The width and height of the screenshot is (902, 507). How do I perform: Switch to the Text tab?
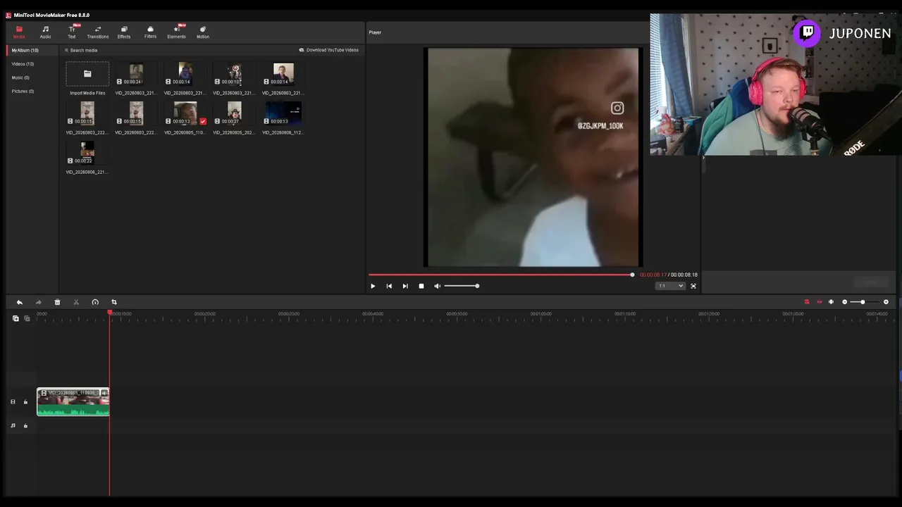pos(71,32)
